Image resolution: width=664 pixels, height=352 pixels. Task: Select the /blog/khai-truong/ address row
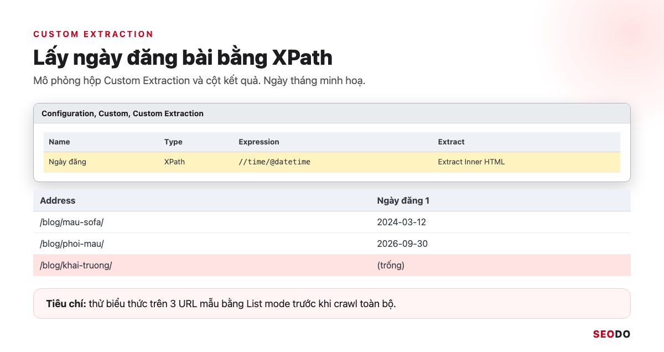pyautogui.click(x=332, y=265)
